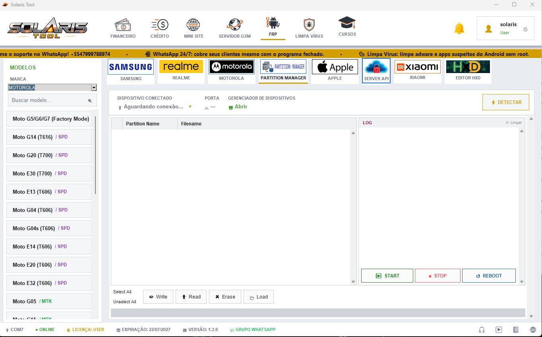This screenshot has height=337, width=542.
Task: Open the Limpa Vírus section
Action: tap(309, 29)
